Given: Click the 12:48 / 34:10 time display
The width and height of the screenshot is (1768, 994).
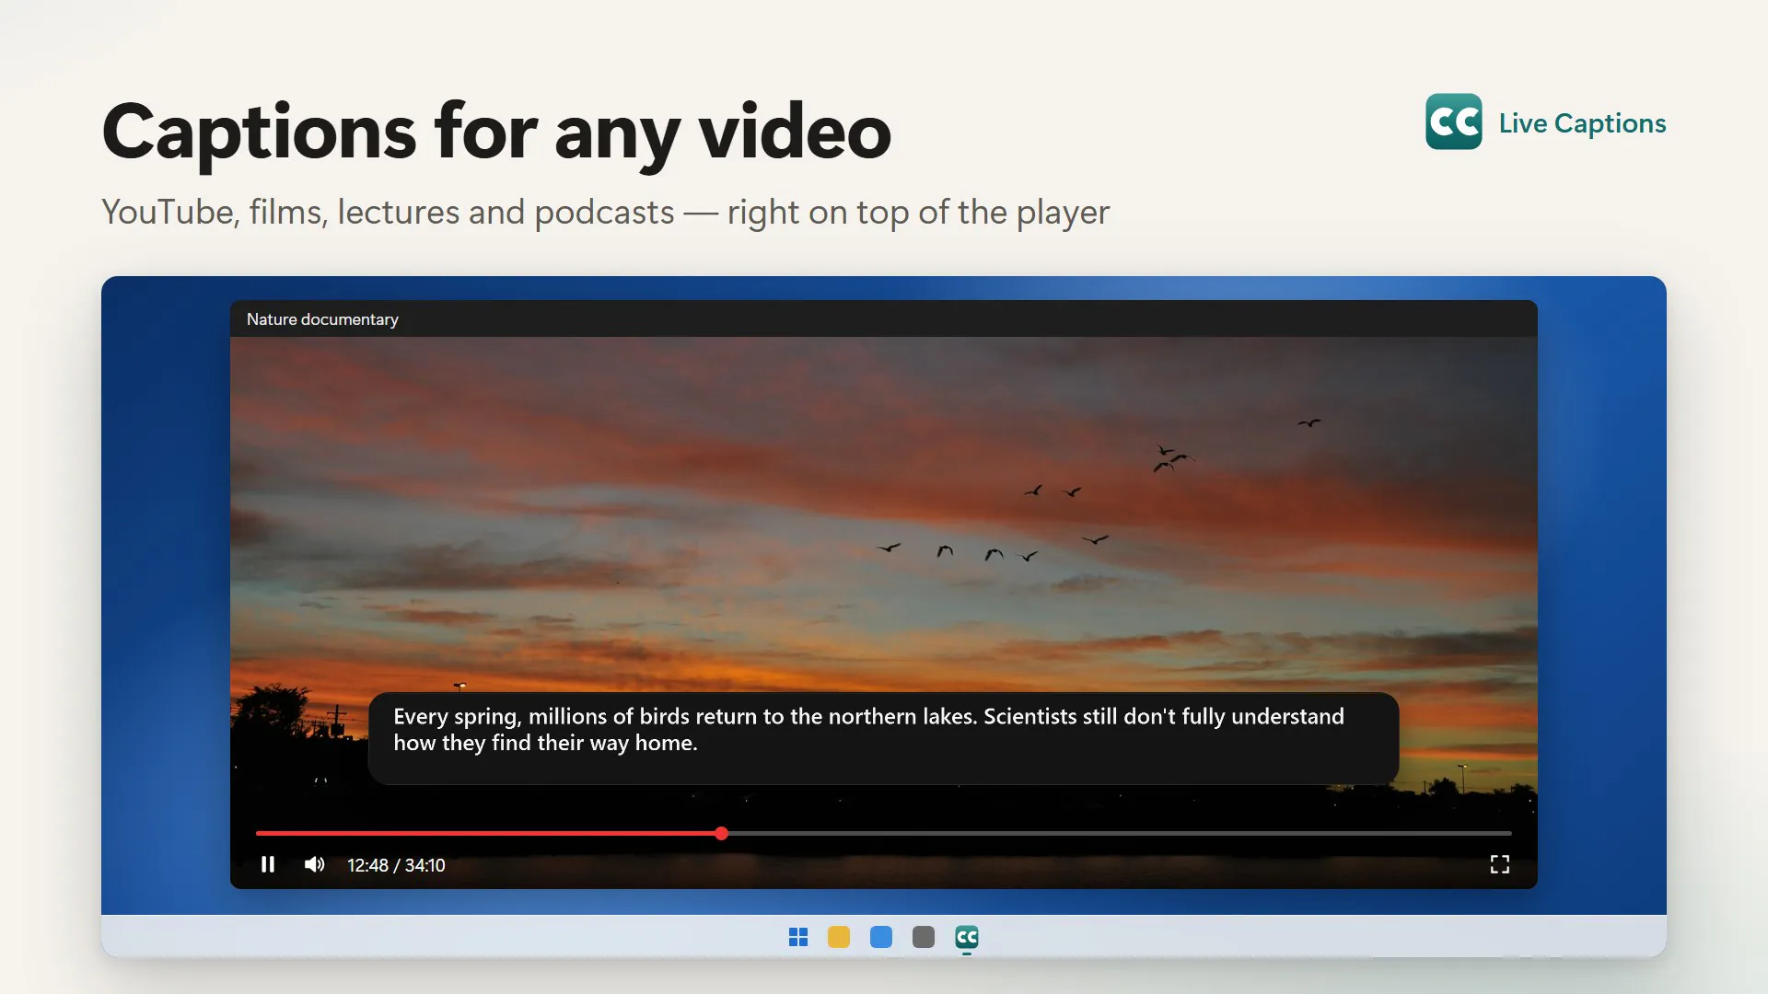Looking at the screenshot, I should pos(396,865).
